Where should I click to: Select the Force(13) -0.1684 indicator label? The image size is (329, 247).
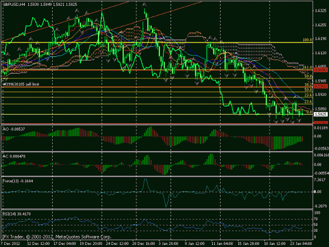18,181
